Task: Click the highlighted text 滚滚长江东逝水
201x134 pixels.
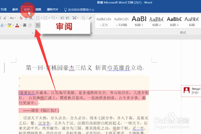Action: [x=33, y=93]
